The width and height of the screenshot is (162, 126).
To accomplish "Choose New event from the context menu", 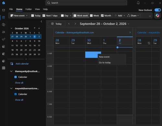I will (x=112, y=57).
